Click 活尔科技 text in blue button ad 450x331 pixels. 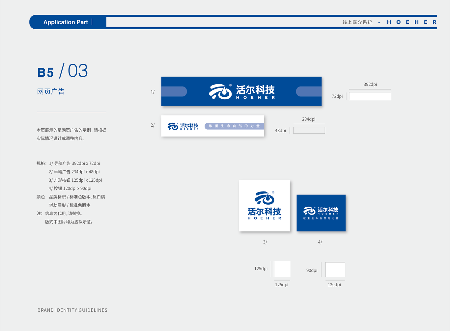pyautogui.click(x=328, y=210)
